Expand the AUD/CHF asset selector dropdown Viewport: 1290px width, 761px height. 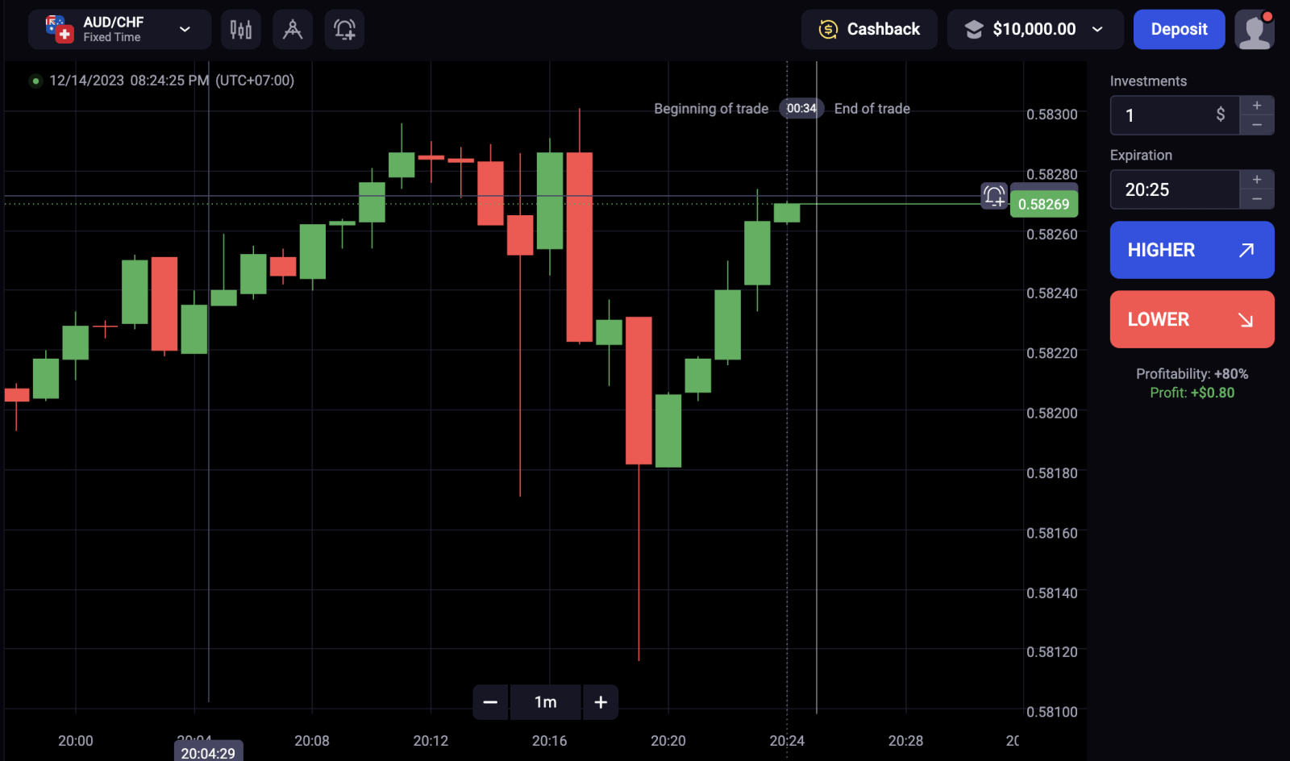tap(185, 30)
